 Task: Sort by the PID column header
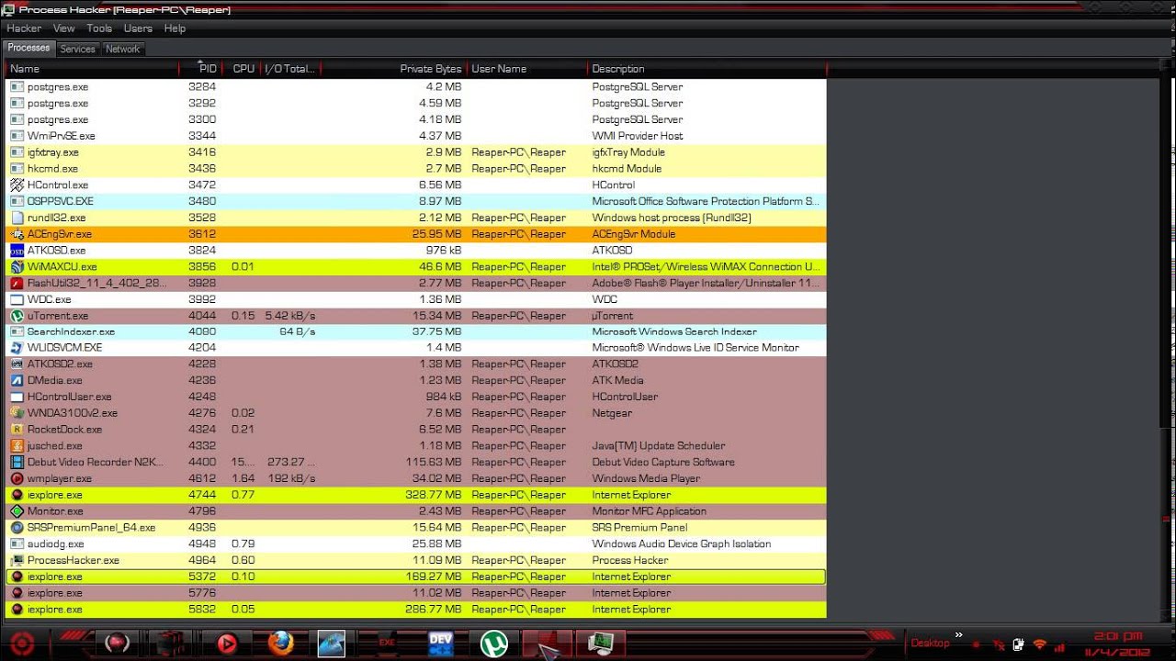click(201, 69)
